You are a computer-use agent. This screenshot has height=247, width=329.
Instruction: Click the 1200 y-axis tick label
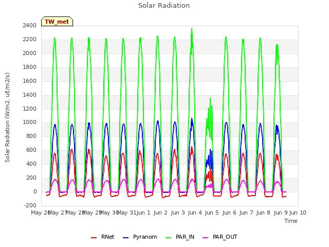tap(30, 109)
